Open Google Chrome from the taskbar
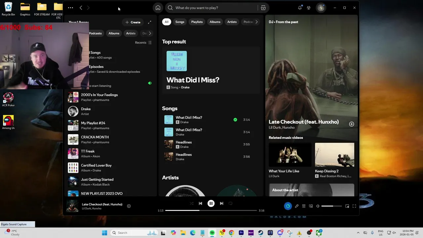Viewport: 423px width, 238px height. coord(231,233)
